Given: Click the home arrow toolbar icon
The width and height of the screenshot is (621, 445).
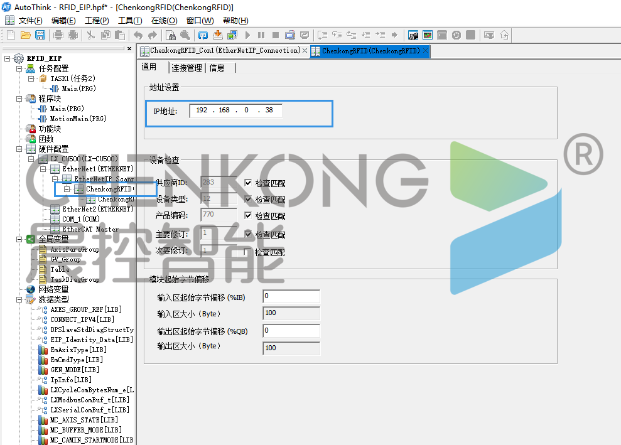Looking at the screenshot, I should point(504,35).
